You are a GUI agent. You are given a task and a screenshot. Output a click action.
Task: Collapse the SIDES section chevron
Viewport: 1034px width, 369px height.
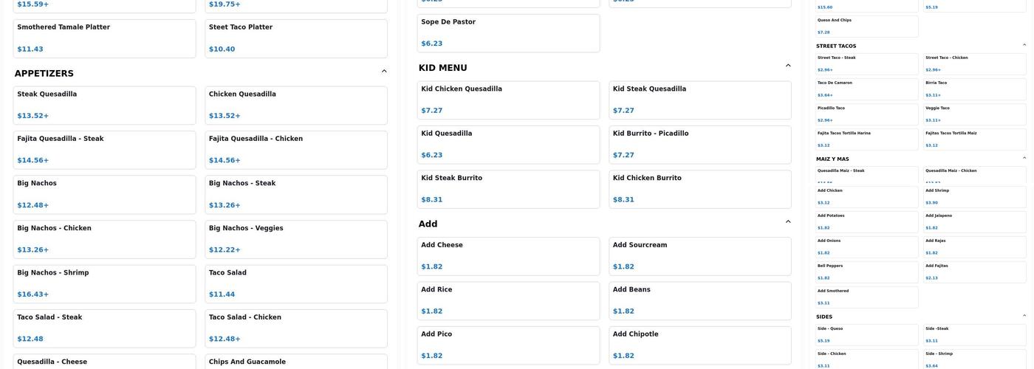click(1024, 316)
